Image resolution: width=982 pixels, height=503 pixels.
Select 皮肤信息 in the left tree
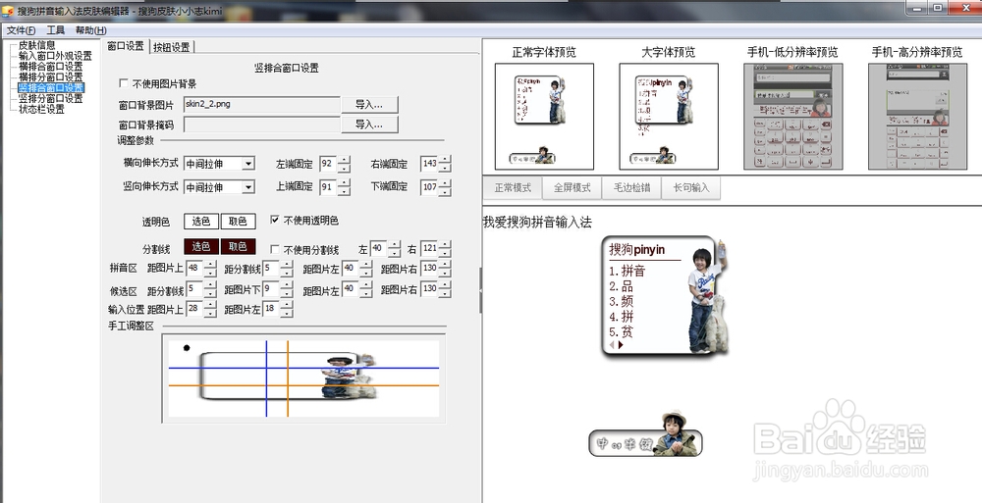pyautogui.click(x=36, y=45)
